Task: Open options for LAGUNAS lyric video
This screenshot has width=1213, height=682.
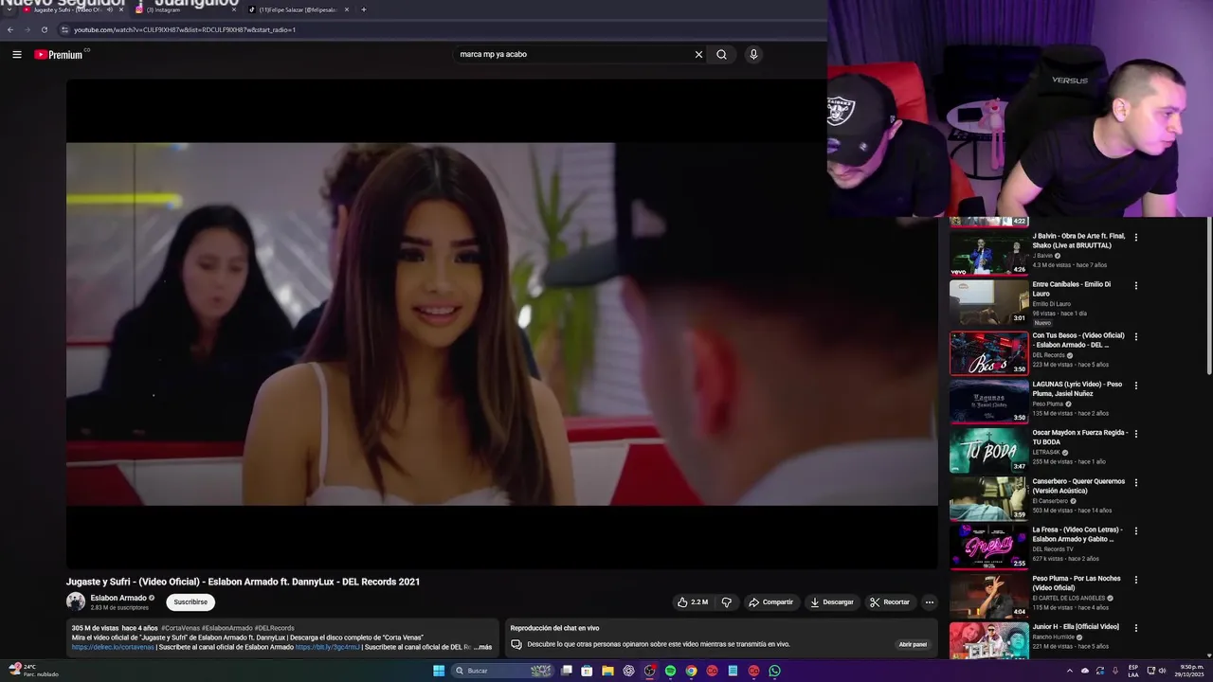Action: 1135,386
